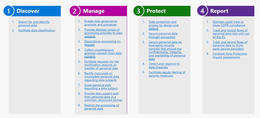This screenshot has height=118, width=260.
Task: Open 'Search for and identify personal data' link
Action: click(34, 24)
